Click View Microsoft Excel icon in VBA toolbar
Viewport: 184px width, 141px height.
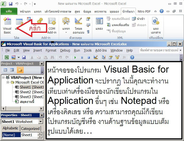click(7, 57)
